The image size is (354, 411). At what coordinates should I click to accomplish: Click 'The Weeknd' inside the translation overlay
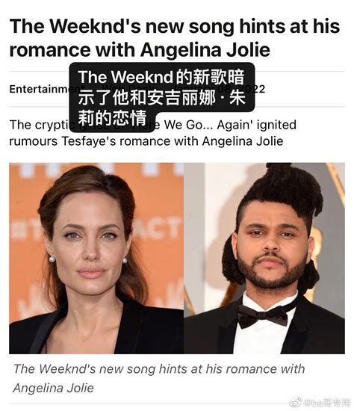[125, 77]
